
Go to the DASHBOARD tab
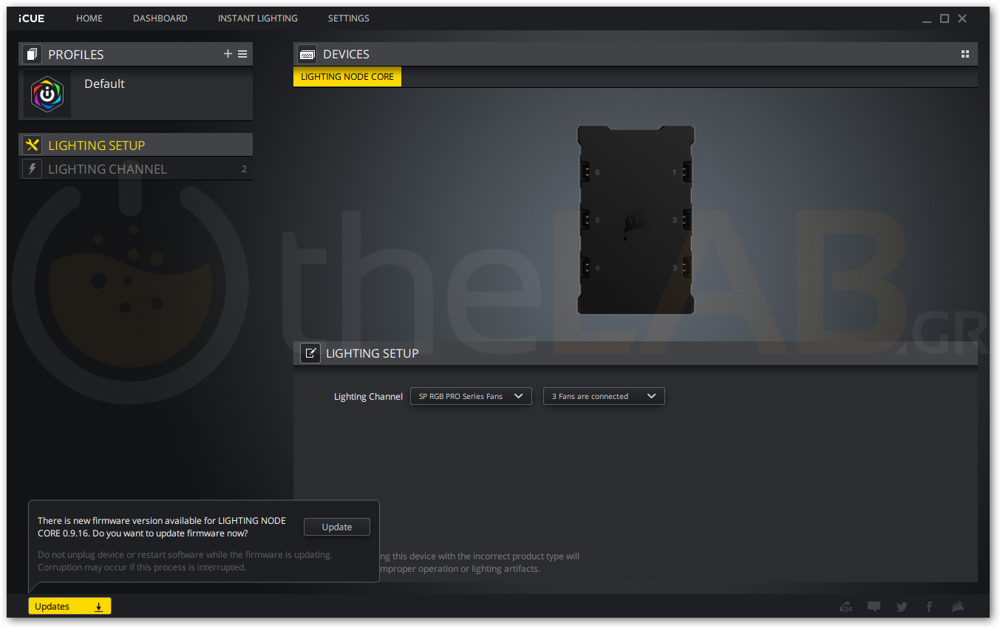pyautogui.click(x=160, y=18)
